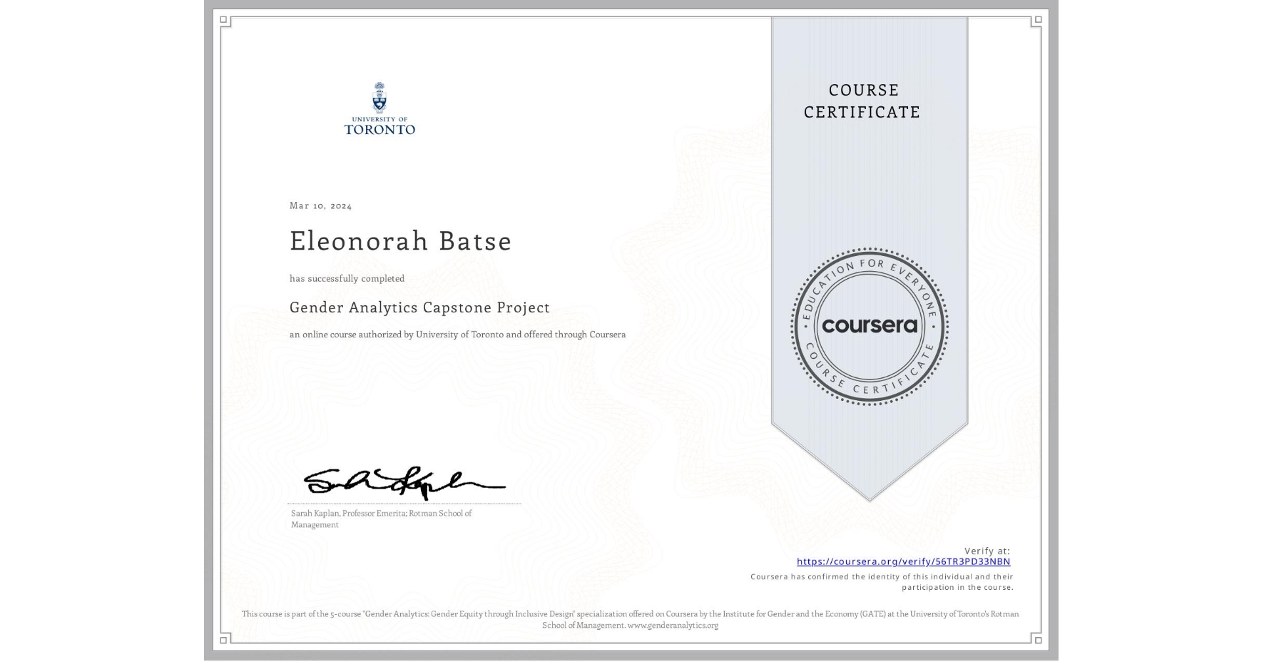Open the coursera.org verify link

[903, 561]
